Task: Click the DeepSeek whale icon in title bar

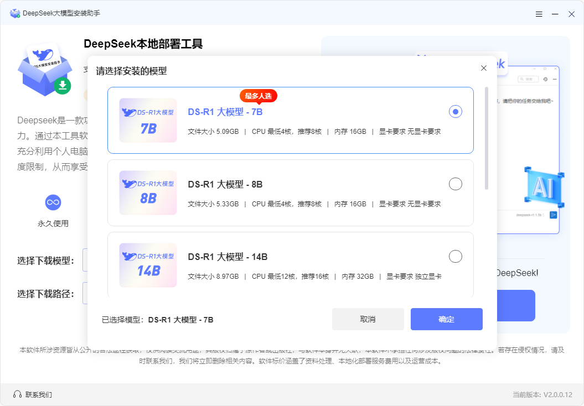Action: coord(15,13)
